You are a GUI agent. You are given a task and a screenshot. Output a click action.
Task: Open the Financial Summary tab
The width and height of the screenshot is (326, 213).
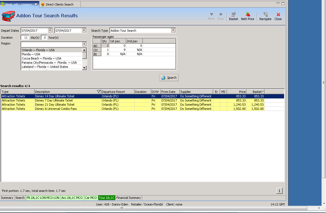coord(129,198)
